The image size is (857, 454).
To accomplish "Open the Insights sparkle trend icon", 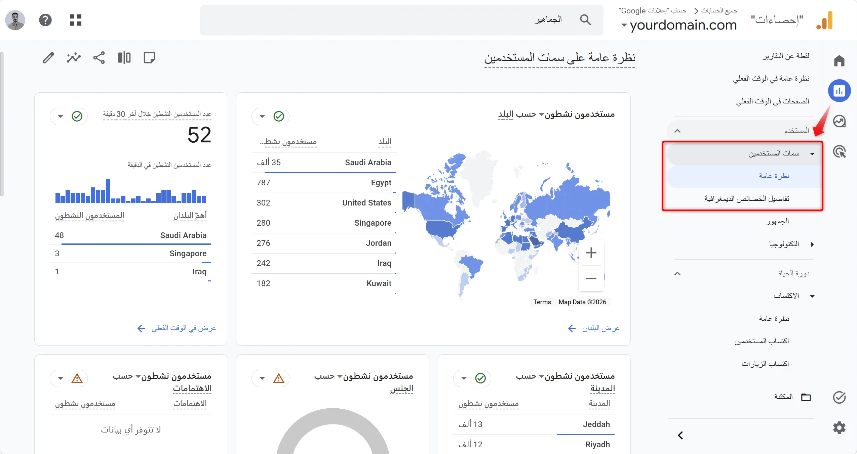I will [74, 58].
